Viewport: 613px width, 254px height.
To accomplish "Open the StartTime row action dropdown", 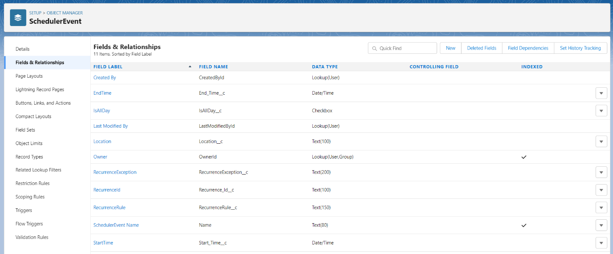I will [x=601, y=243].
